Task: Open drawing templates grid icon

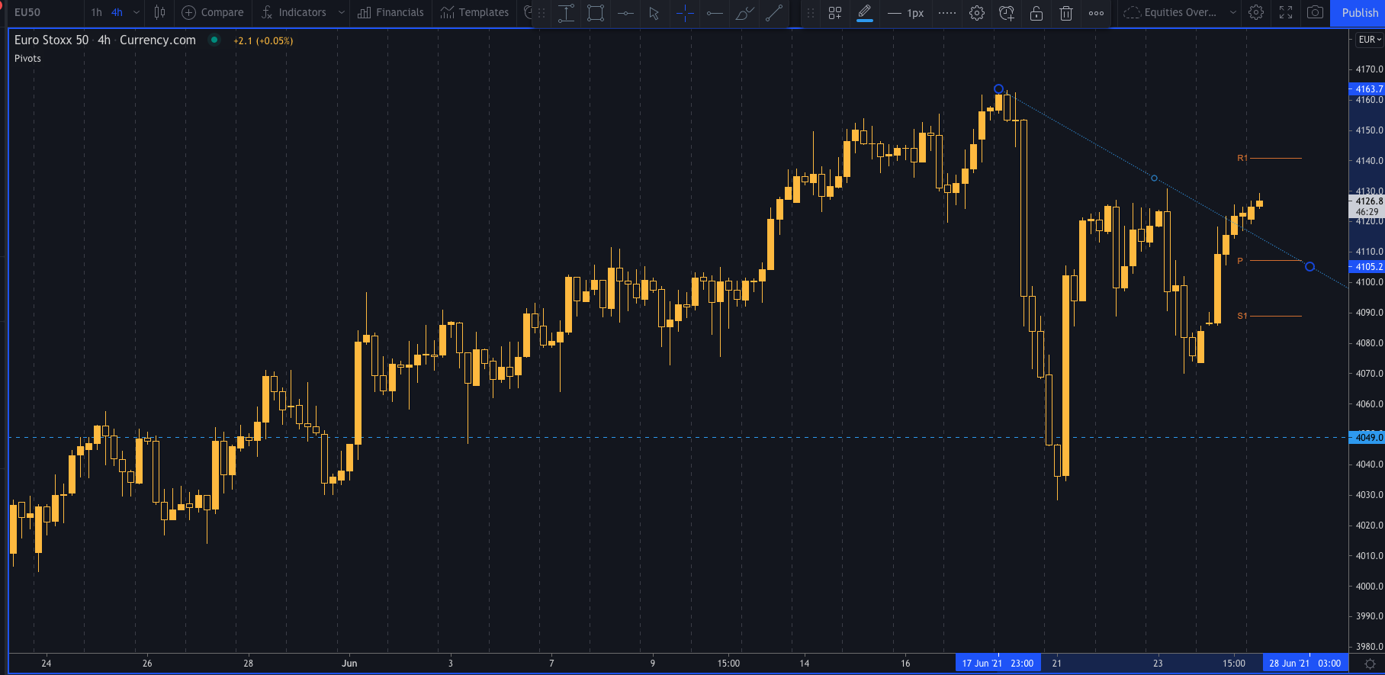Action: point(835,13)
